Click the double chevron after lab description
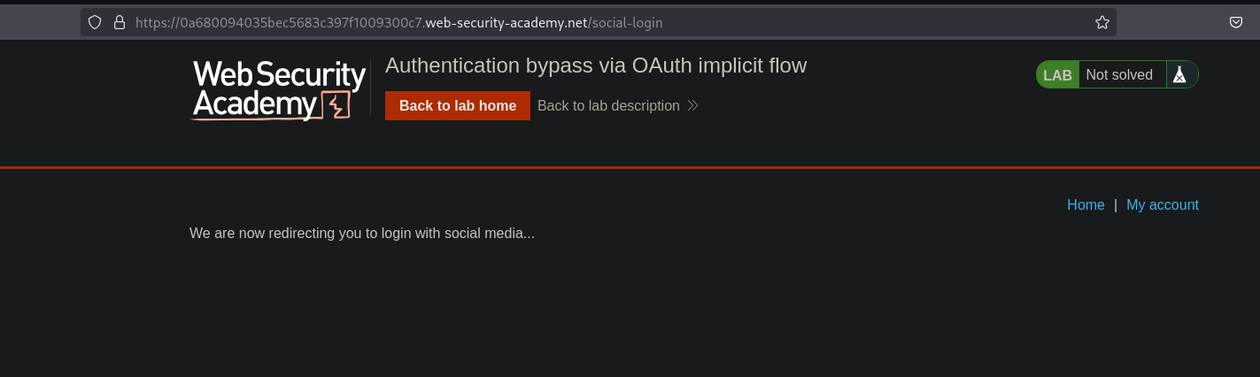Viewport: 1260px width, 377px height. click(x=693, y=106)
